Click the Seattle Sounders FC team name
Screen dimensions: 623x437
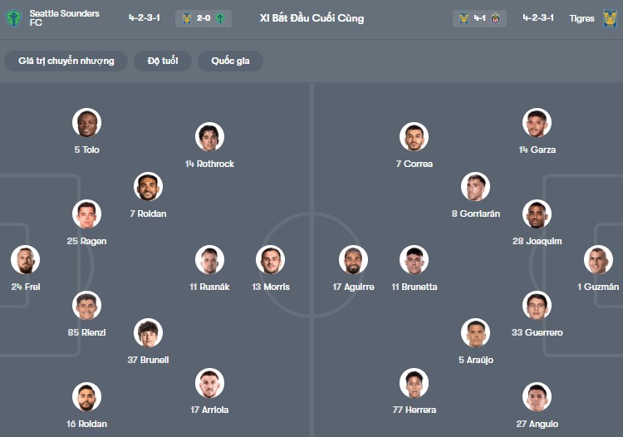[64, 17]
